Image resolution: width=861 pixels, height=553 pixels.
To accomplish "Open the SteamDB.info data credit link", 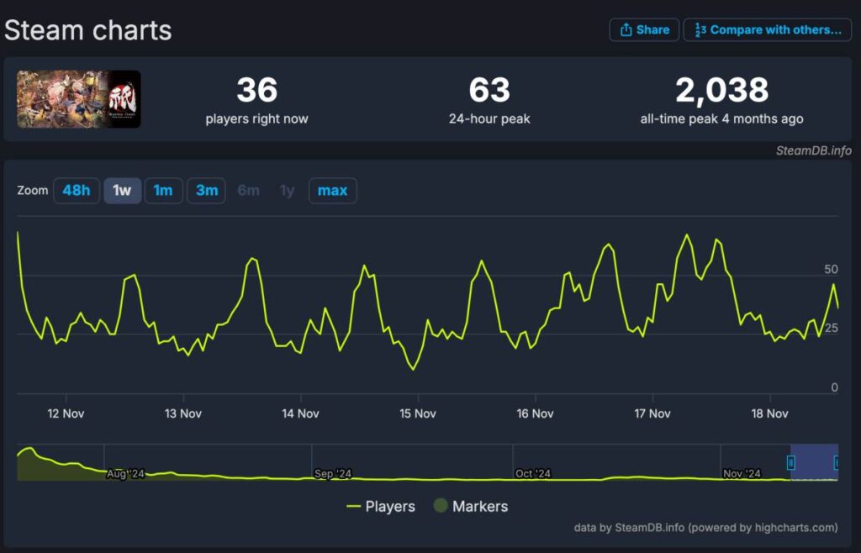I will [705, 528].
